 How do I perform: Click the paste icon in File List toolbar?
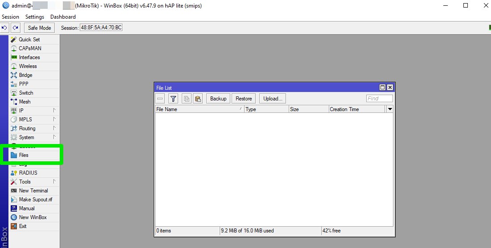click(x=198, y=99)
